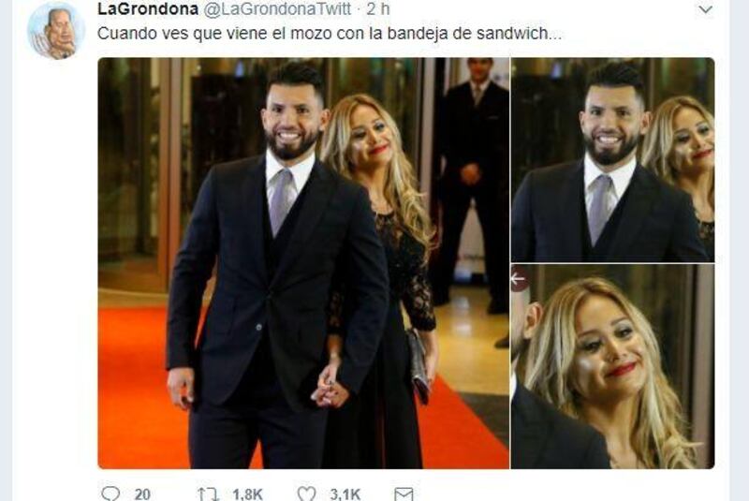Like the tweet with the heart icon
This screenshot has height=501, width=749.
pos(307,494)
